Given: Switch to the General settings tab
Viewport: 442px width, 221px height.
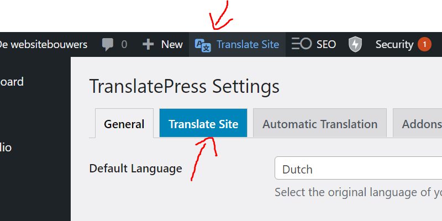Looking at the screenshot, I should (x=124, y=123).
